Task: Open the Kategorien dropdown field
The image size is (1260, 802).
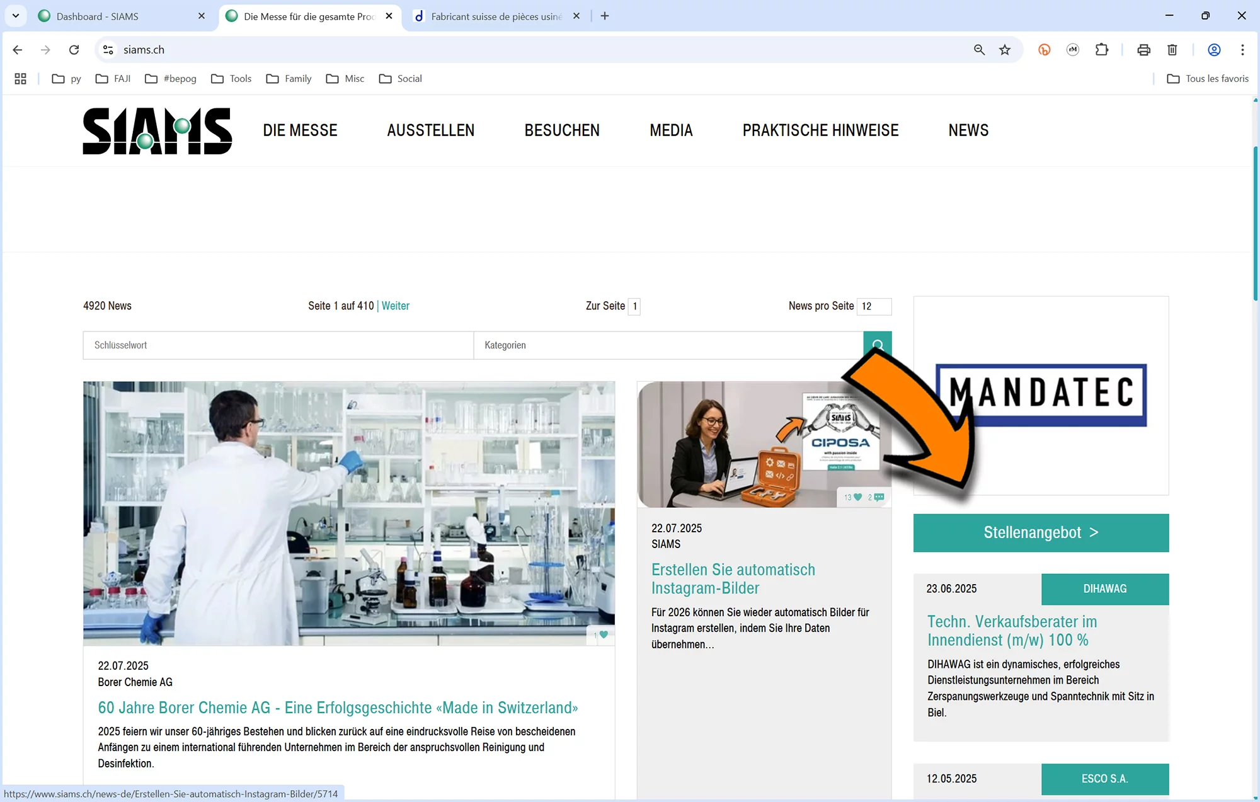Action: click(x=668, y=345)
